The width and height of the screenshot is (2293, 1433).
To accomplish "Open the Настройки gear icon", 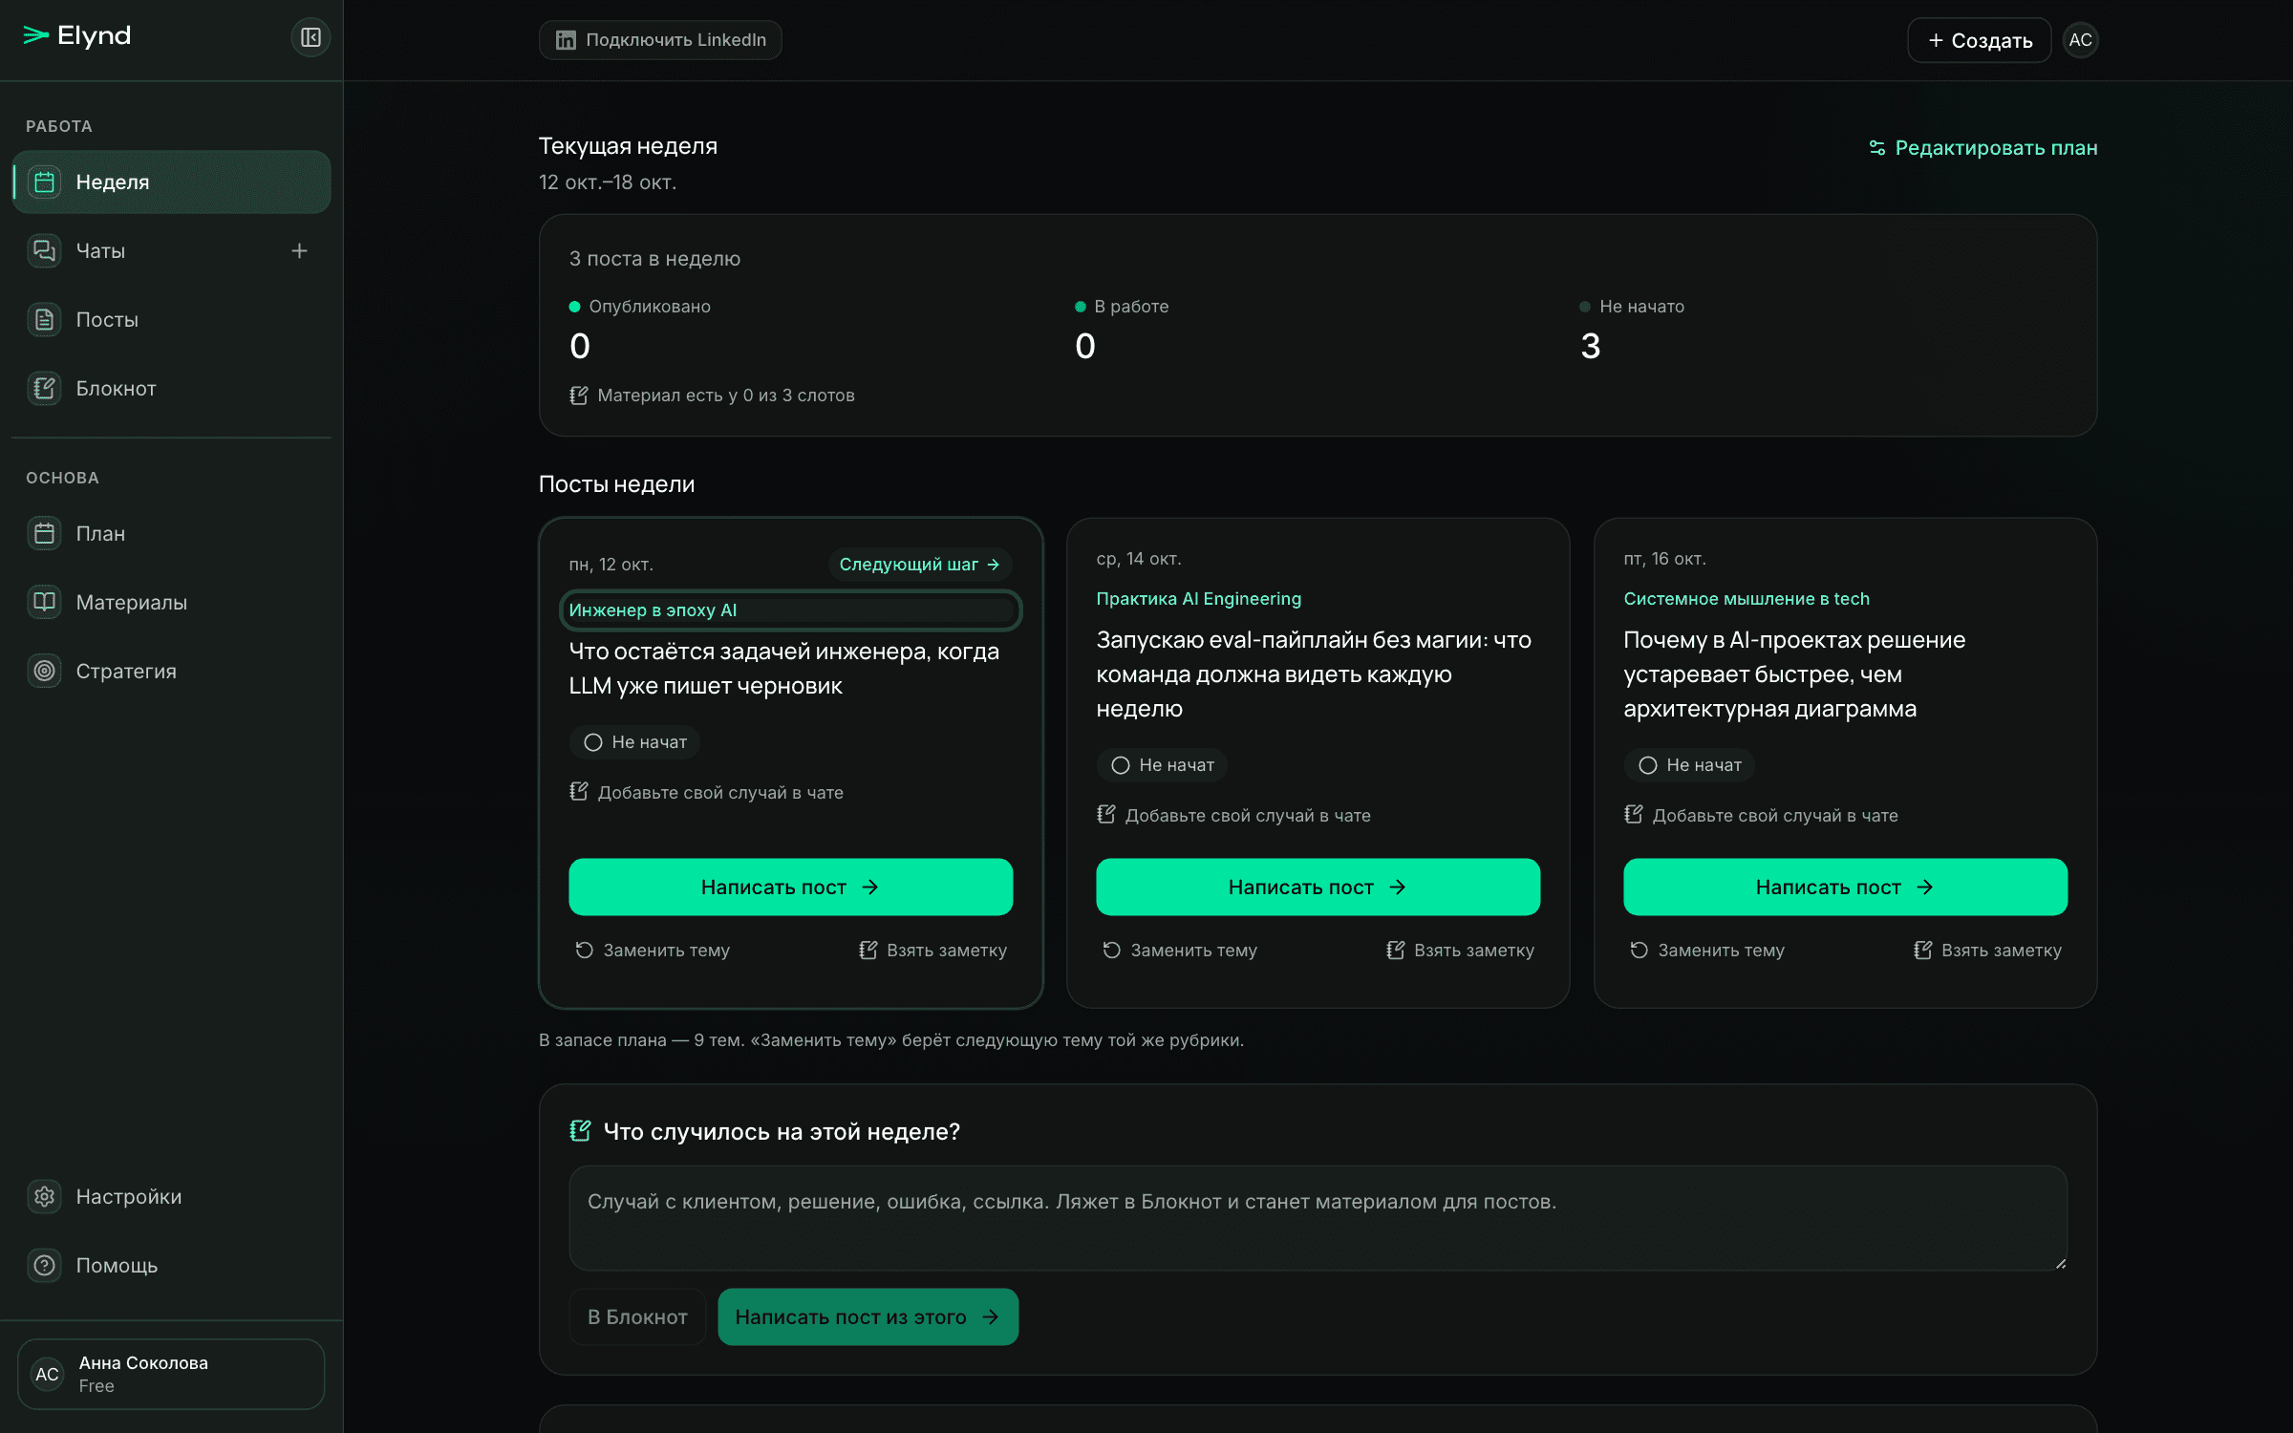I will coord(45,1196).
